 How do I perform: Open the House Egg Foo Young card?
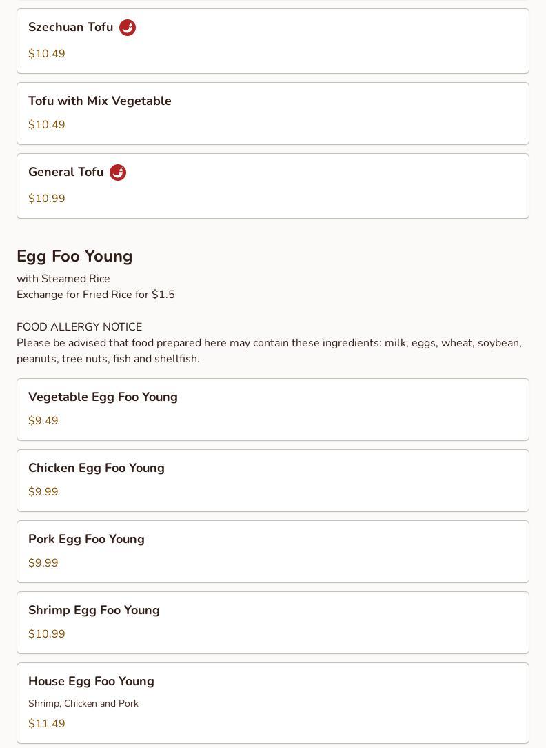(x=273, y=703)
